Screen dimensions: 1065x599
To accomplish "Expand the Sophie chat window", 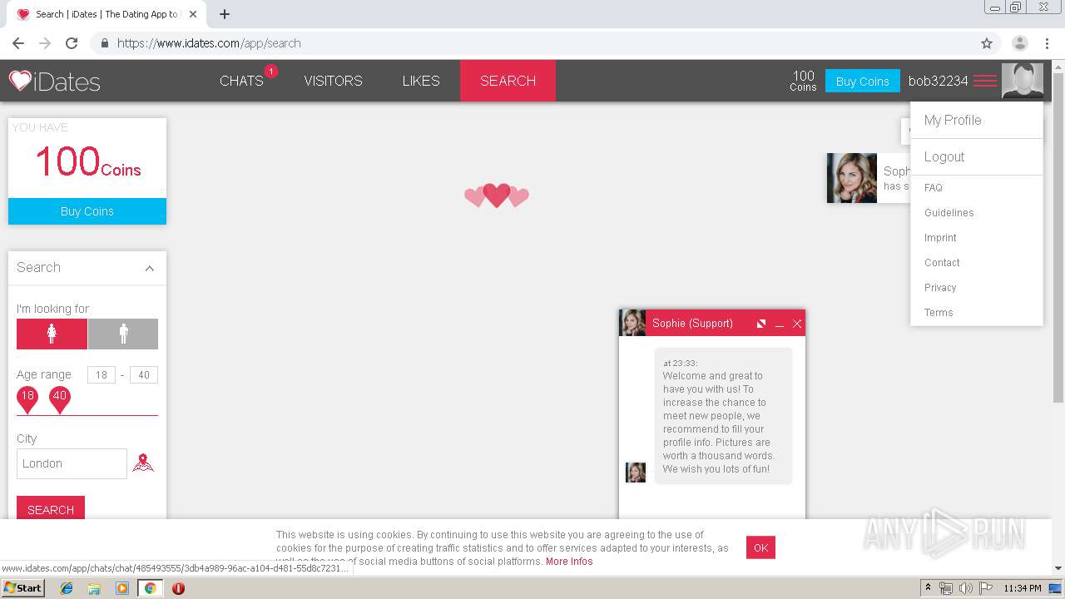I will tap(760, 324).
